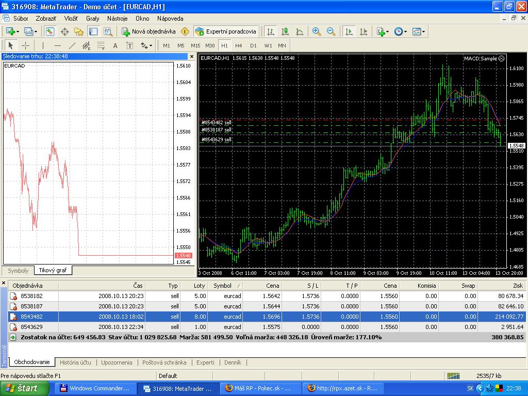
Task: Toggle the Expertní poradcovia button
Action: pyautogui.click(x=226, y=31)
